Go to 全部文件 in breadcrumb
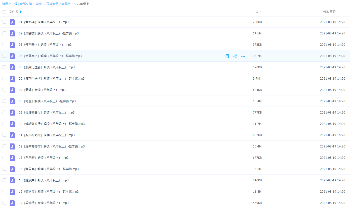350x206 pixels. click(x=26, y=4)
